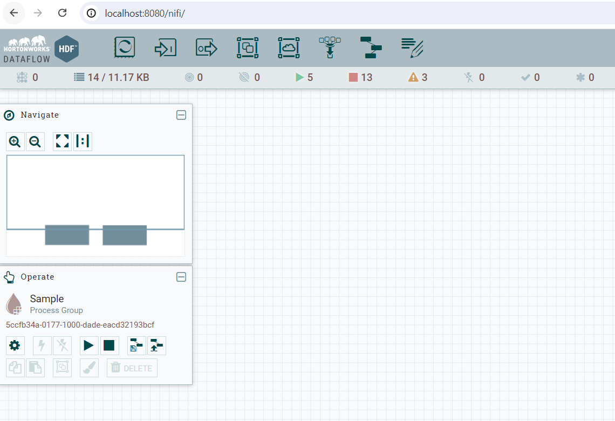The width and height of the screenshot is (615, 421).
Task: Fit the flow to screen
Action: 63,141
